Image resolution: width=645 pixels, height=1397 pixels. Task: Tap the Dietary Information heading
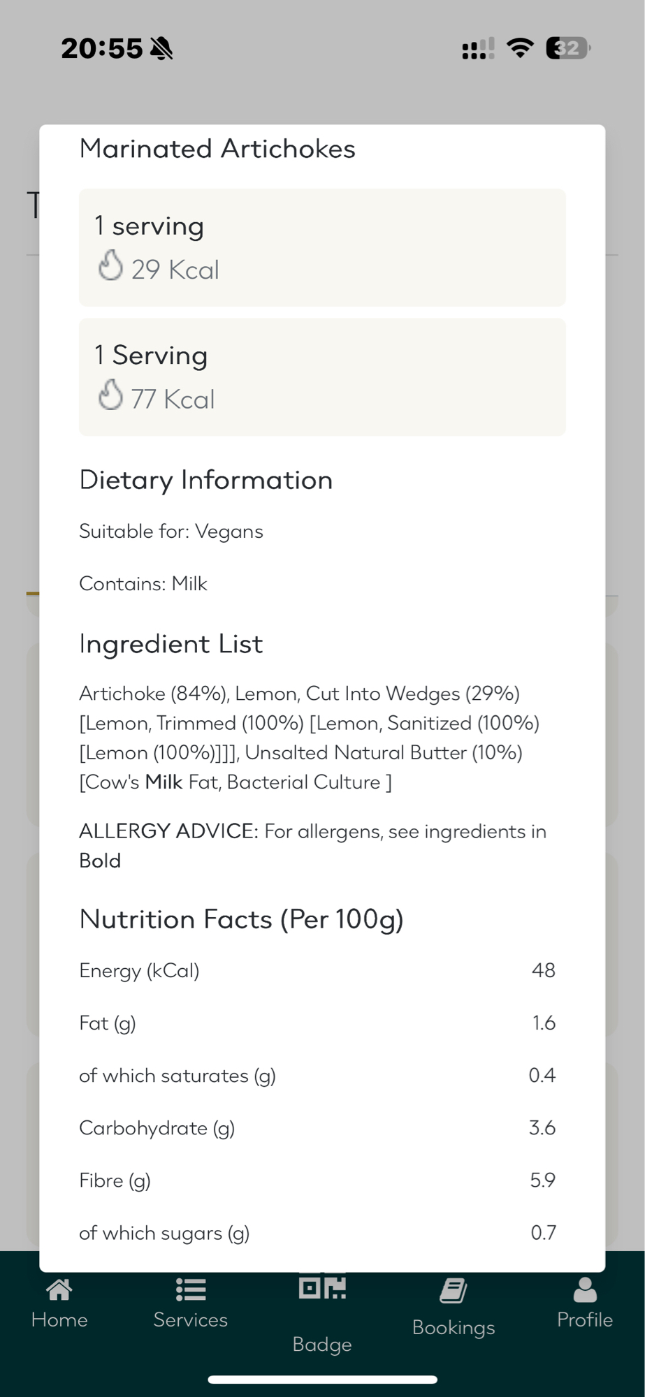tap(205, 481)
